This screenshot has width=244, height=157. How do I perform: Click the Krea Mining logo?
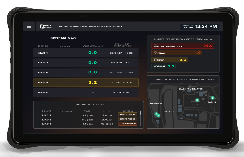(46, 26)
